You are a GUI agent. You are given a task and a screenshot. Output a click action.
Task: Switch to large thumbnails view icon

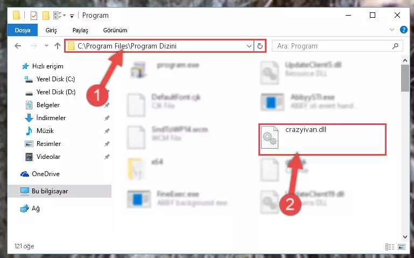[402, 247]
